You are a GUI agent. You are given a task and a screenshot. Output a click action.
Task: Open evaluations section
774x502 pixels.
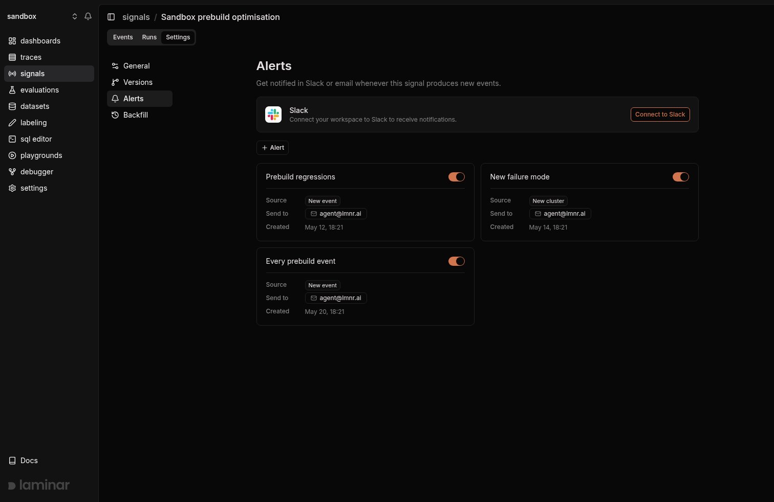coord(49,90)
